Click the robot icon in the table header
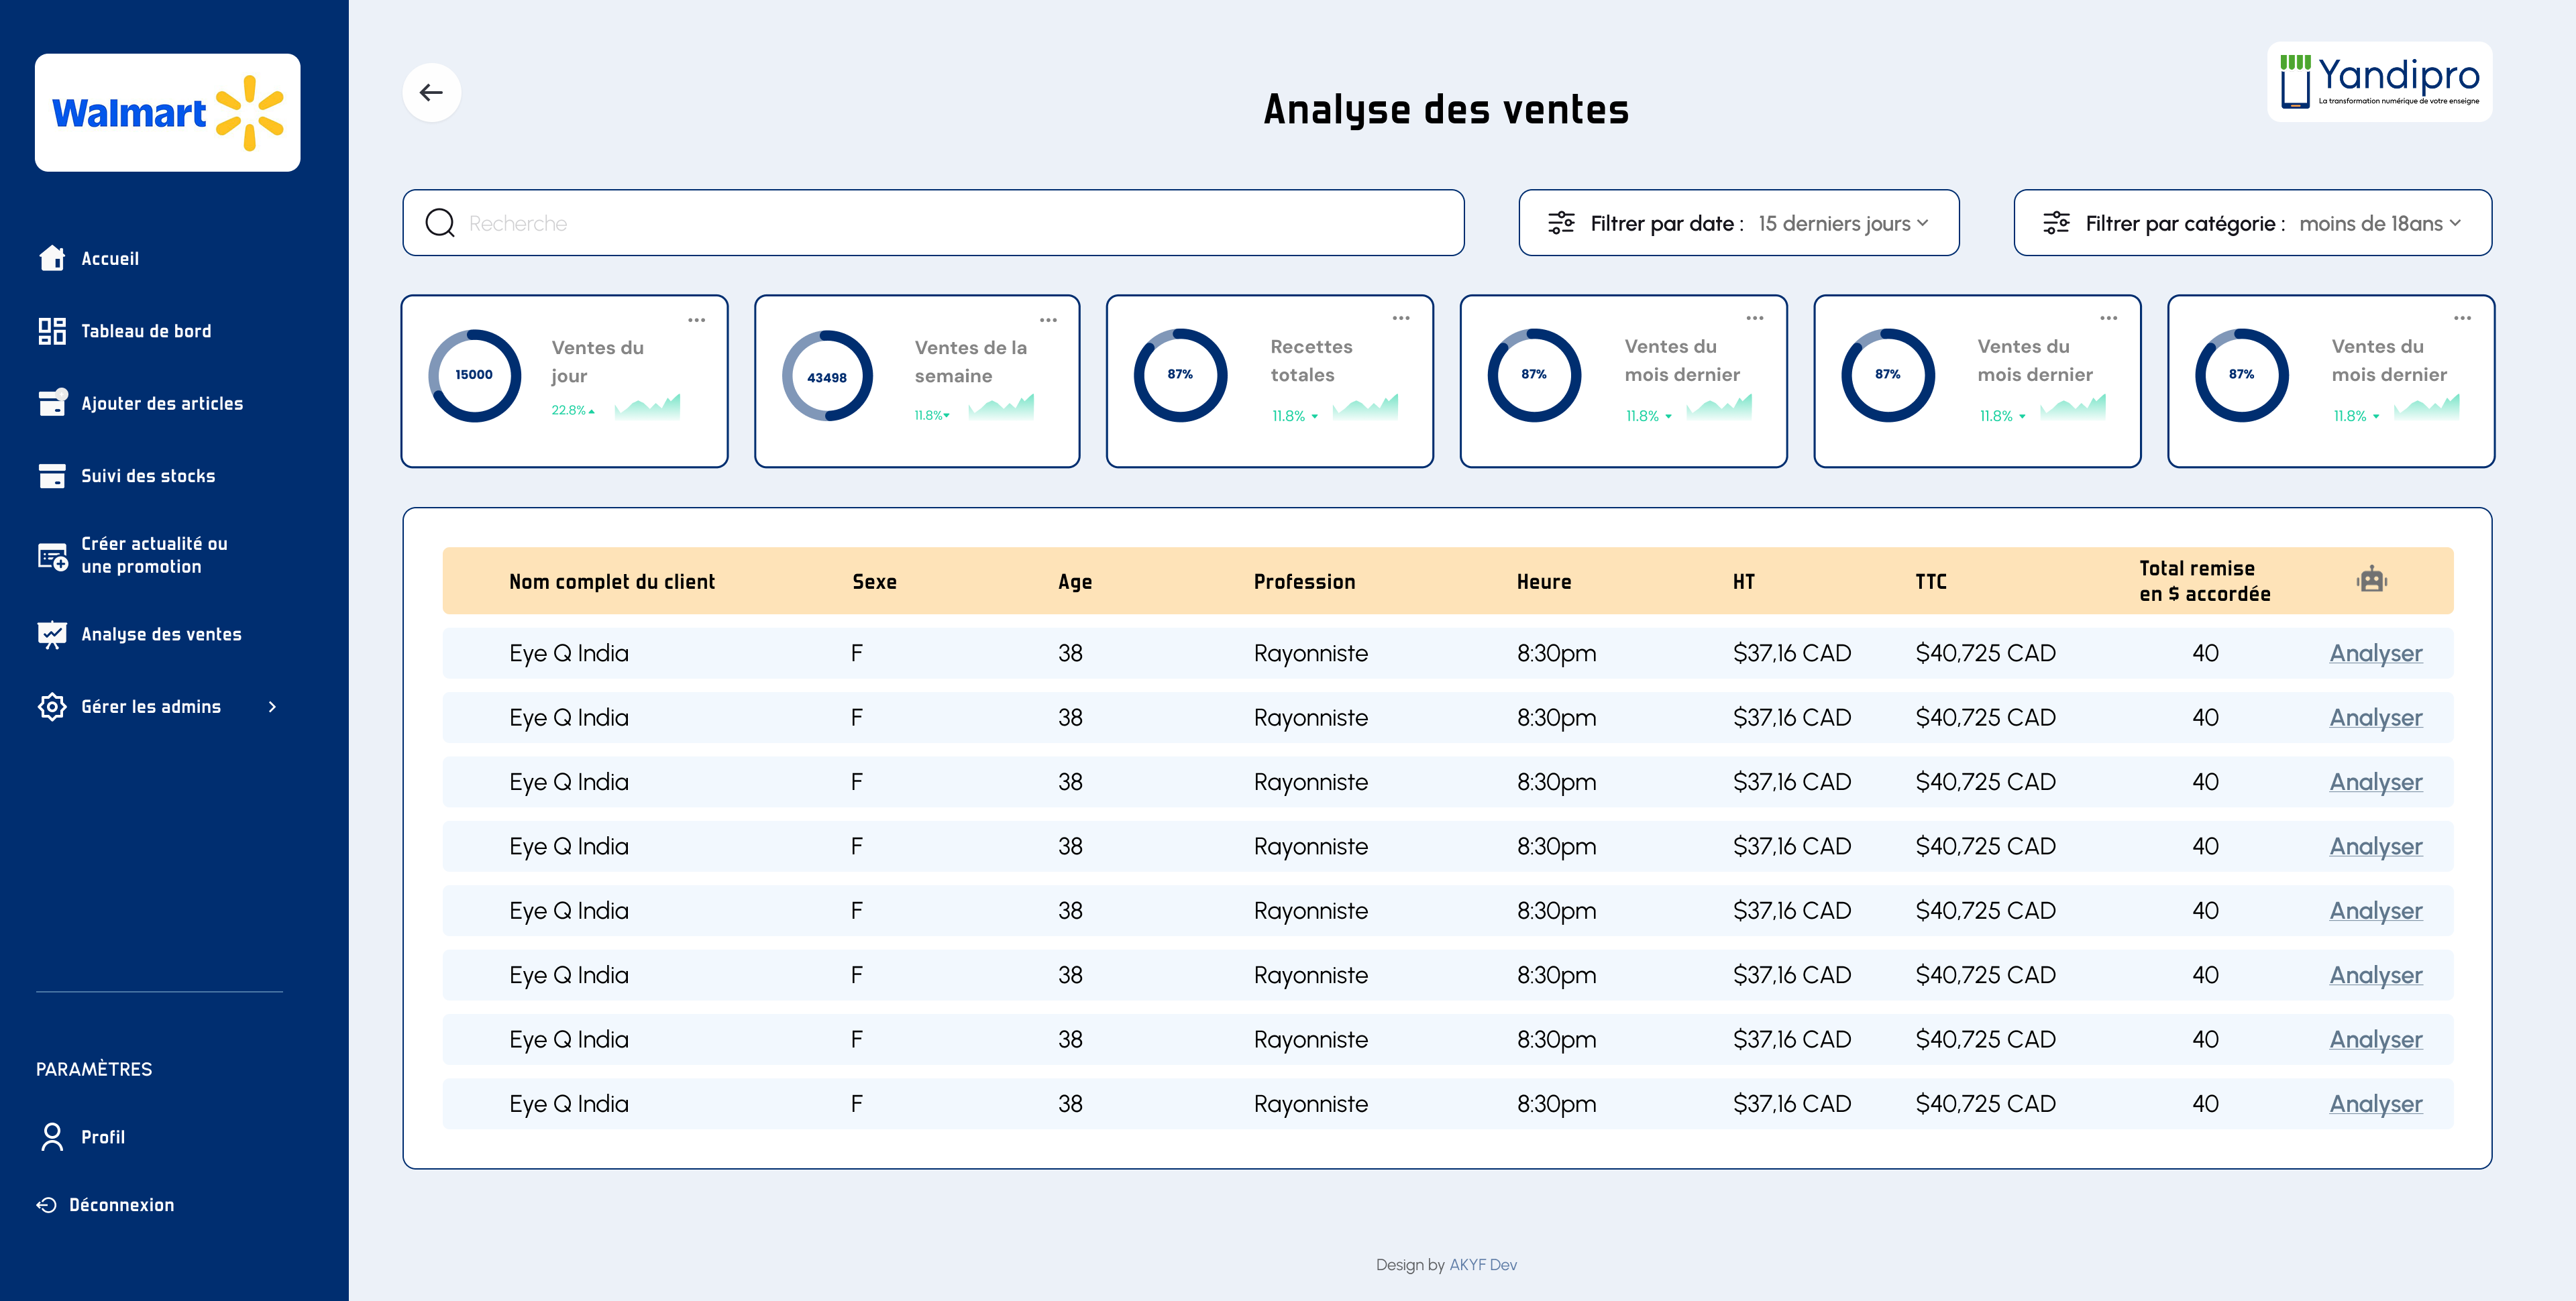 click(2372, 580)
